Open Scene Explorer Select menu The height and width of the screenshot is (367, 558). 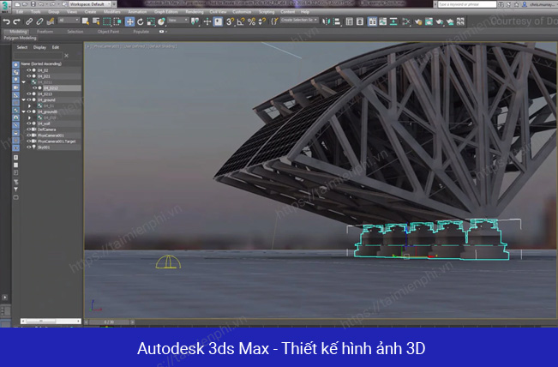coord(22,47)
